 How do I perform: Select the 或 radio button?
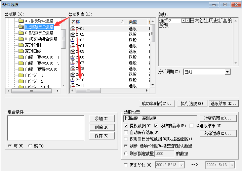(31, 146)
